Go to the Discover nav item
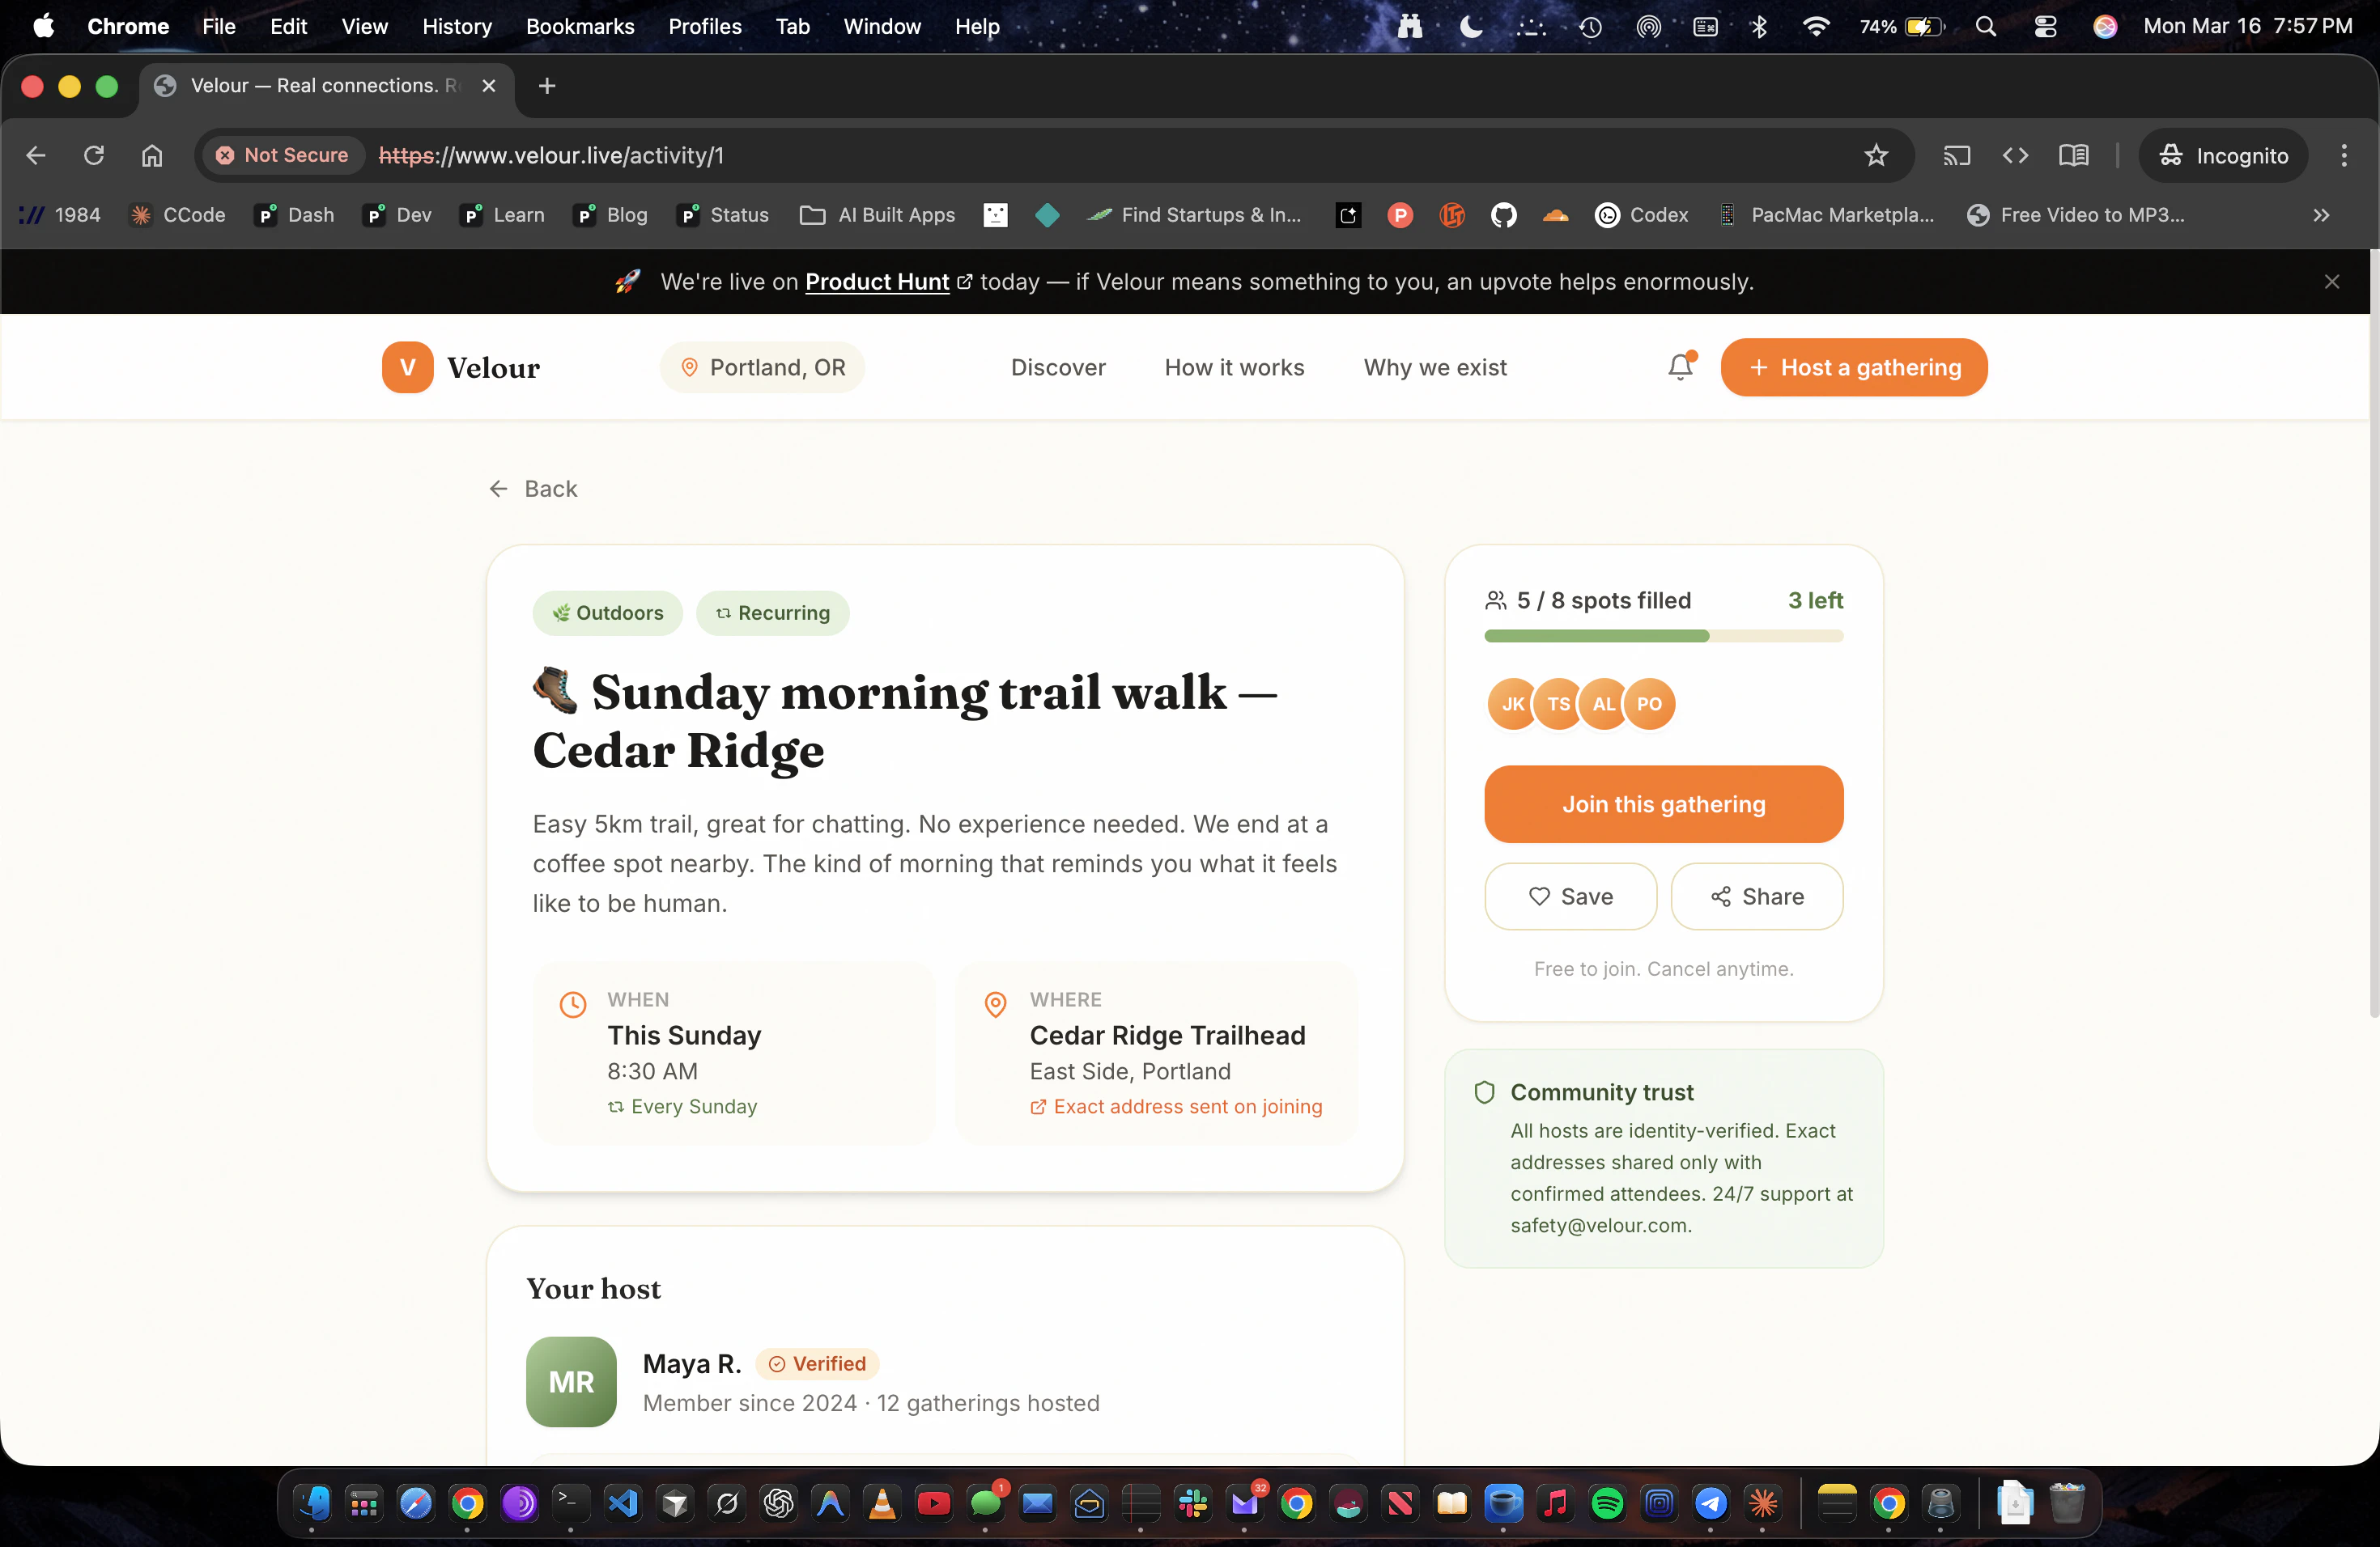This screenshot has width=2380, height=1547. (x=1058, y=368)
